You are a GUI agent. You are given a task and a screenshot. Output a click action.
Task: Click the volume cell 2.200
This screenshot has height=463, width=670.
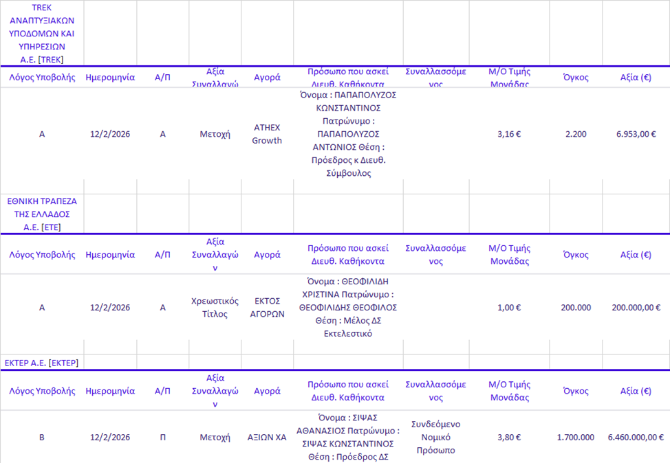(x=576, y=134)
